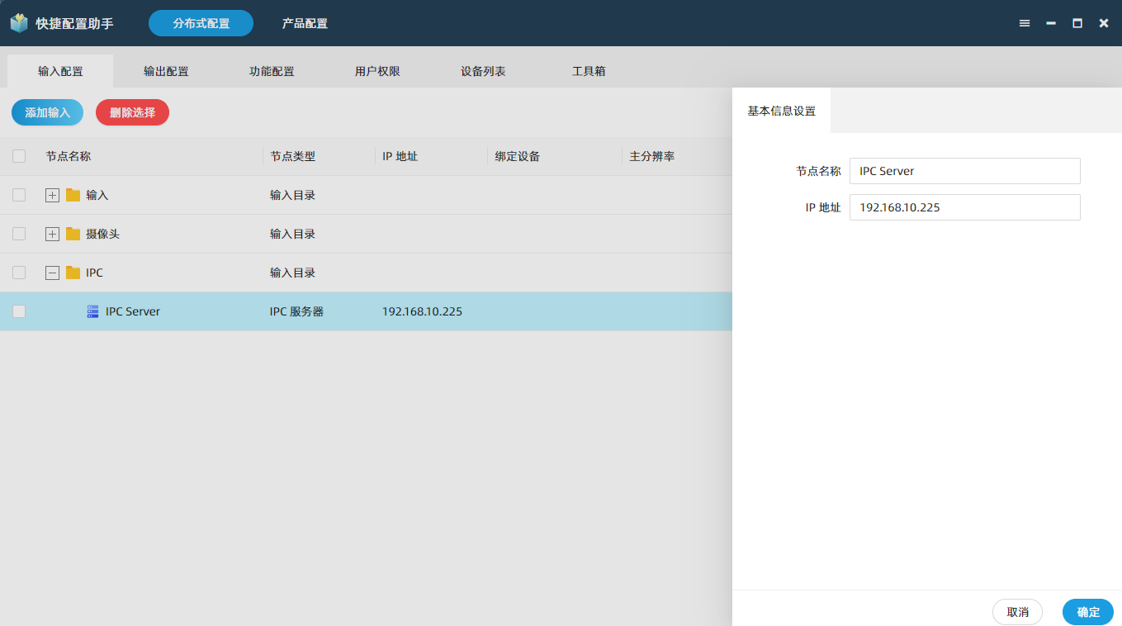Click the IPC folder icon

(73, 273)
